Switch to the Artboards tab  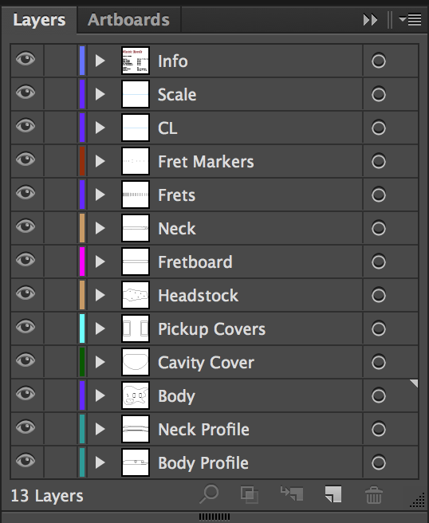pyautogui.click(x=128, y=20)
